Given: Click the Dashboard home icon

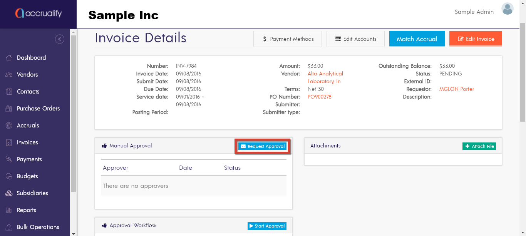Looking at the screenshot, I should click(x=9, y=58).
